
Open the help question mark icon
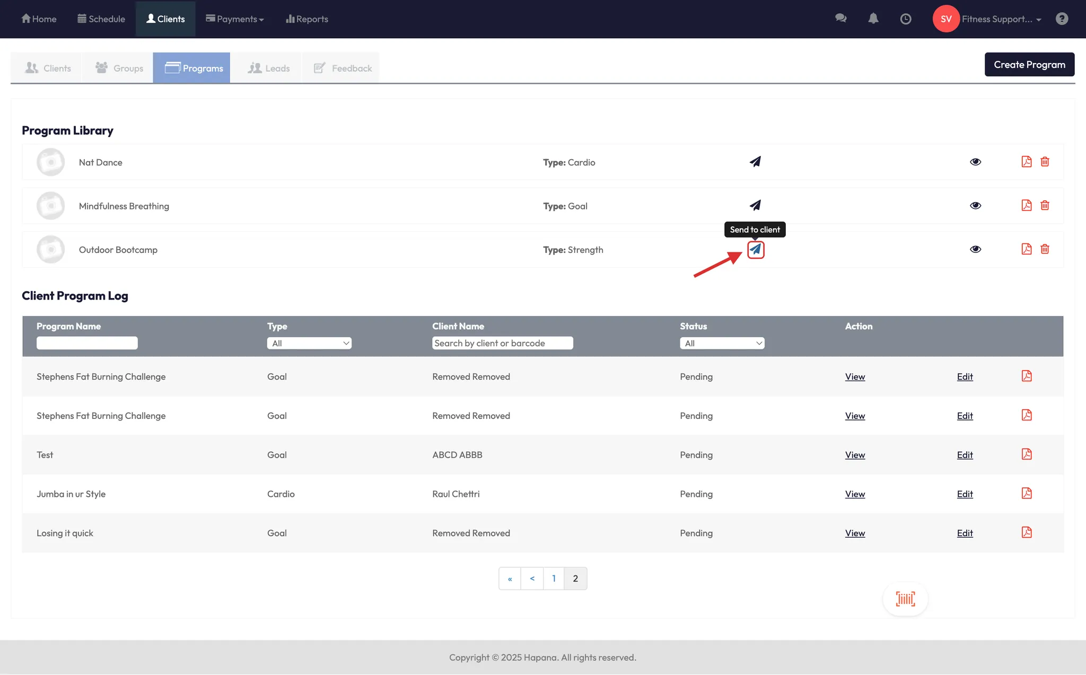[x=1062, y=19]
